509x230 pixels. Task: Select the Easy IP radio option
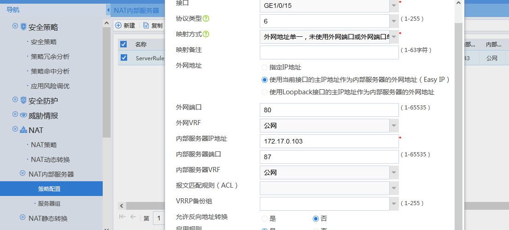point(264,80)
